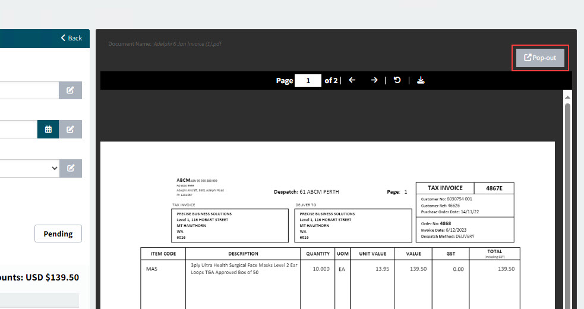Click the Back button

[71, 38]
